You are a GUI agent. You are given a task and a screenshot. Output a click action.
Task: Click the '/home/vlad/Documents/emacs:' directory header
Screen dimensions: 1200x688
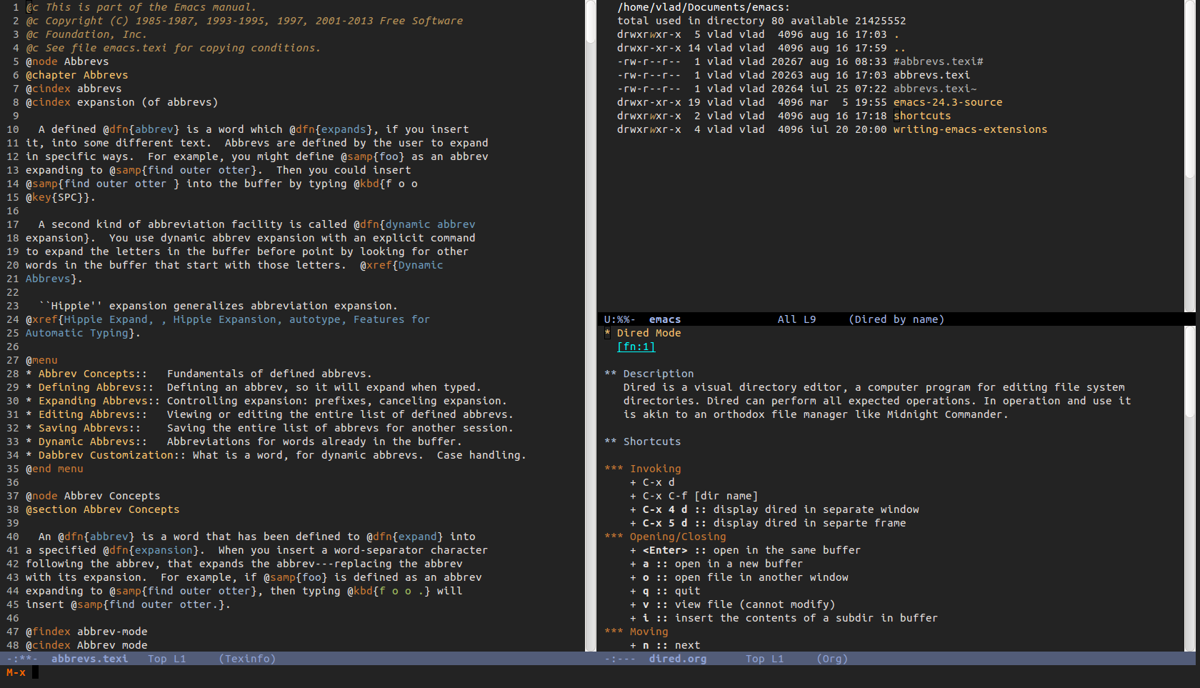point(704,7)
